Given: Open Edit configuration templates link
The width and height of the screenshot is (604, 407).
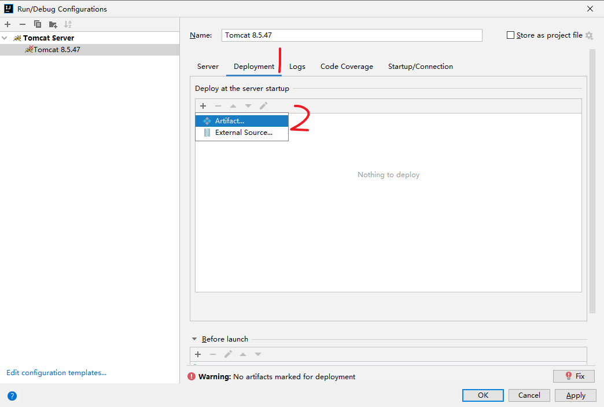Looking at the screenshot, I should (x=56, y=373).
